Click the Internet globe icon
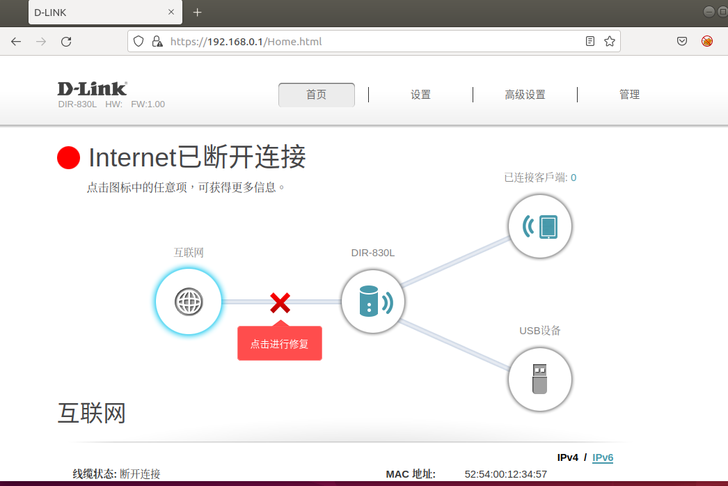Image resolution: width=728 pixels, height=486 pixels. [189, 301]
